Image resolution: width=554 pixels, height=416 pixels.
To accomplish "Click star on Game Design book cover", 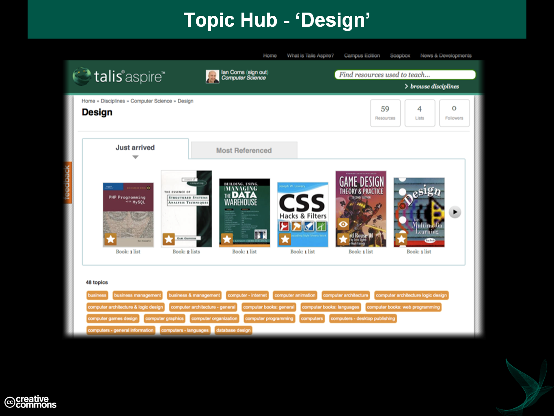I will click(x=343, y=239).
